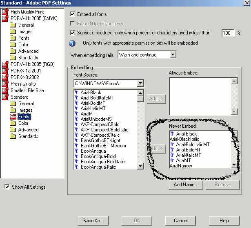The width and height of the screenshot is (251, 228).
Task: Click the Images folder icon under Standard
Action: (13, 110)
